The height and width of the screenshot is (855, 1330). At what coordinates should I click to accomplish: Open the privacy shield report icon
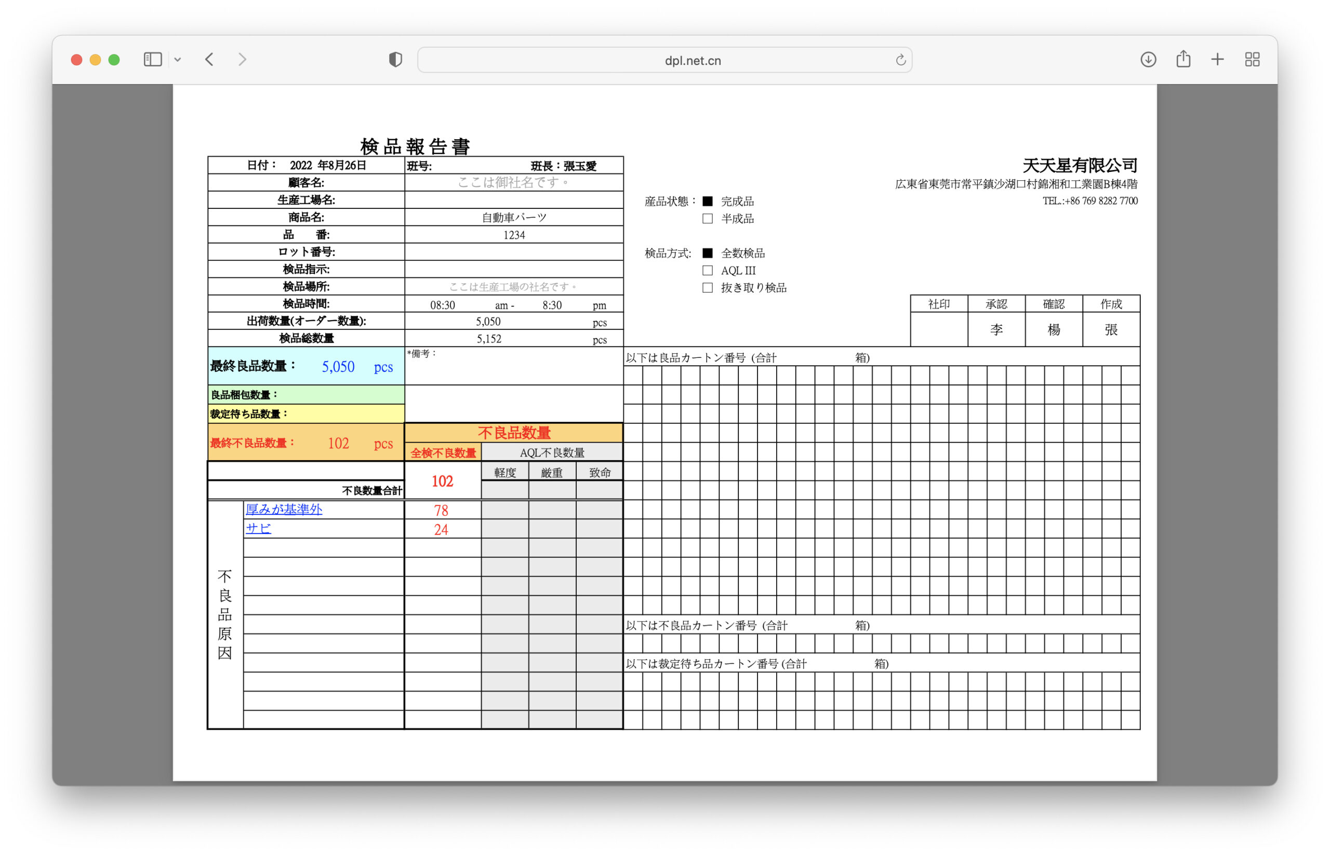coord(395,59)
